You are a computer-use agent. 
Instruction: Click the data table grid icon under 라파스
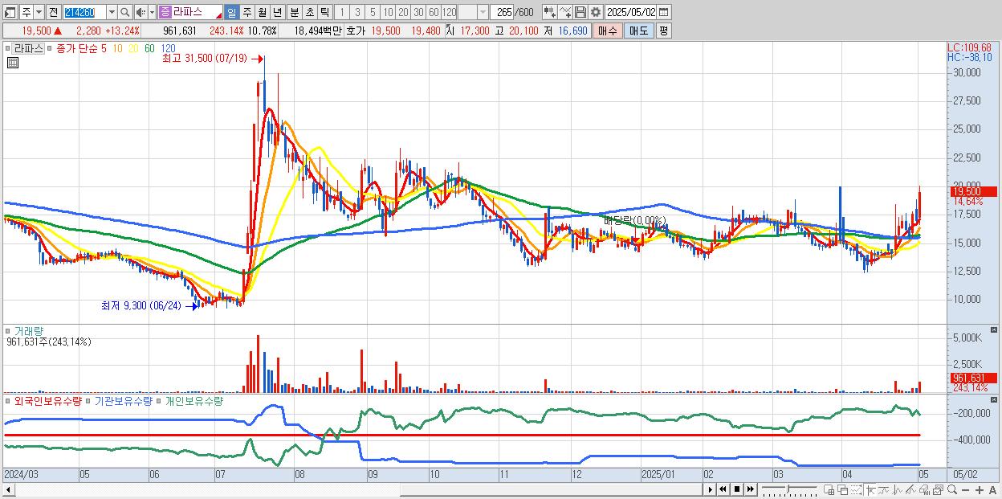(x=13, y=63)
